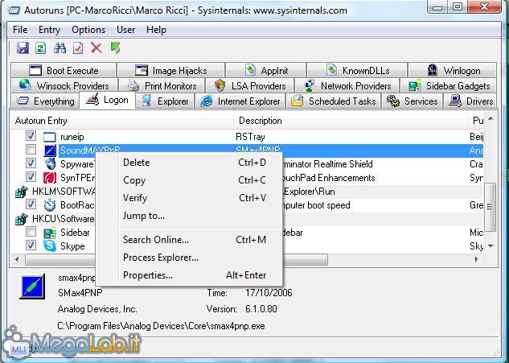Switch to the Services tab
This screenshot has width=509, height=363.
[x=413, y=101]
